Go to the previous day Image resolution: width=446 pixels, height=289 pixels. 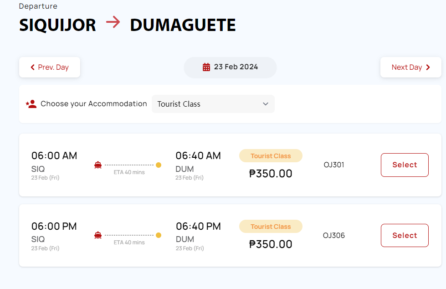click(x=50, y=67)
